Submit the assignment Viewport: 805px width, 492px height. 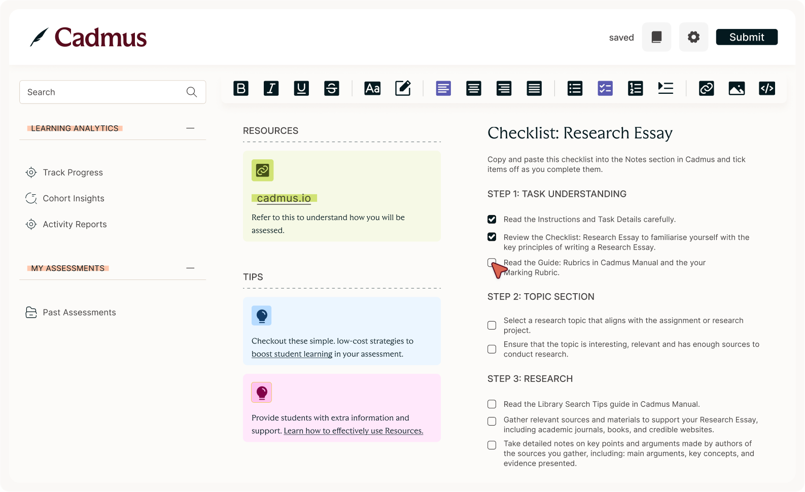[x=747, y=37]
